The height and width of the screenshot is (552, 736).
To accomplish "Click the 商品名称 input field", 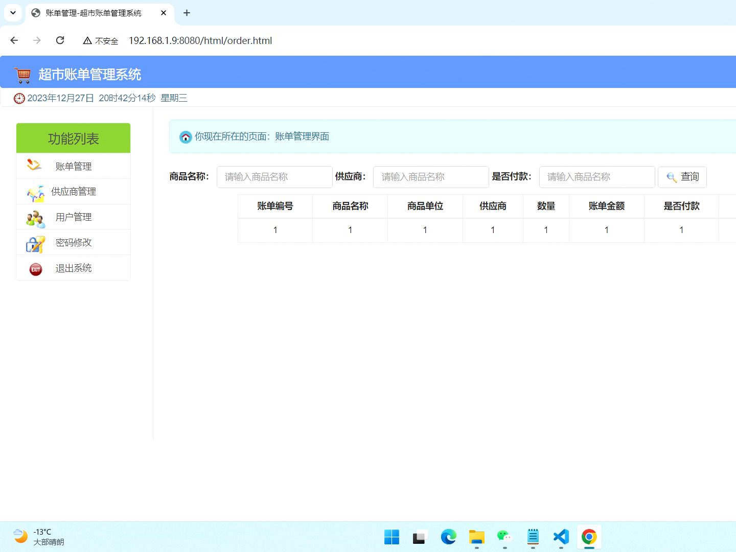I will tap(274, 177).
